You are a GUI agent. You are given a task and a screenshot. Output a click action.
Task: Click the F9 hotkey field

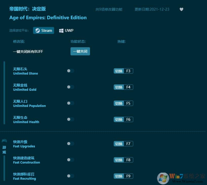tap(128, 176)
